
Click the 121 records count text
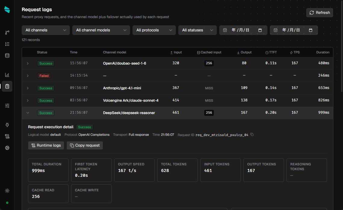(31, 40)
